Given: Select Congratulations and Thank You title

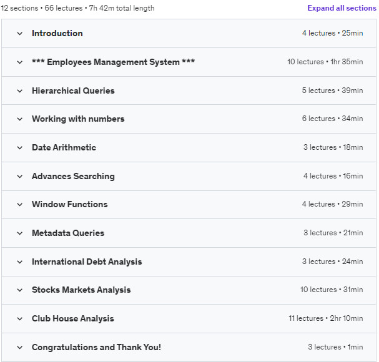Looking at the screenshot, I should (96, 348).
